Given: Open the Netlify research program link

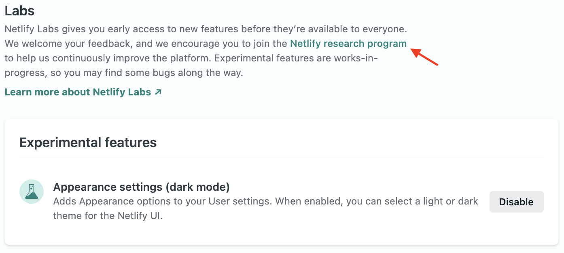Looking at the screenshot, I should pos(348,44).
